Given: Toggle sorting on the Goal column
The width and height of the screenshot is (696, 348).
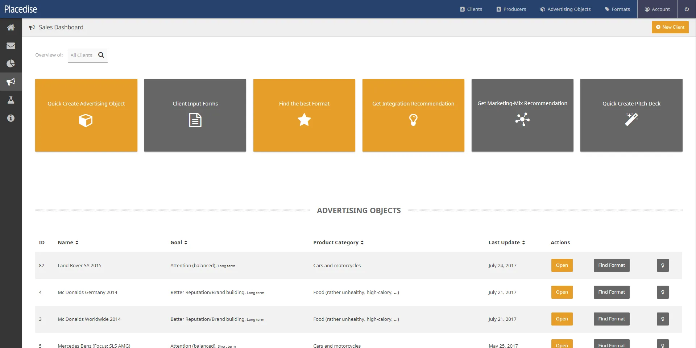Looking at the screenshot, I should click(x=186, y=243).
